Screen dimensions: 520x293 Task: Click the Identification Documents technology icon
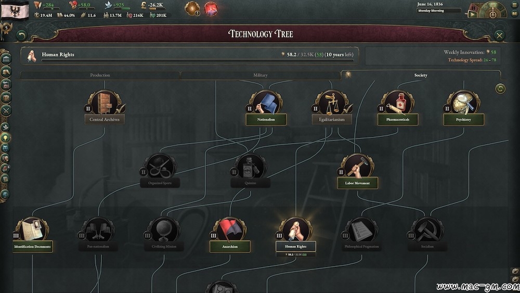coord(32,230)
